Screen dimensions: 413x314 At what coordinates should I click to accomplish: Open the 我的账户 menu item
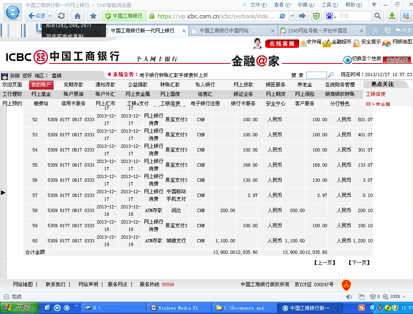[41, 85]
